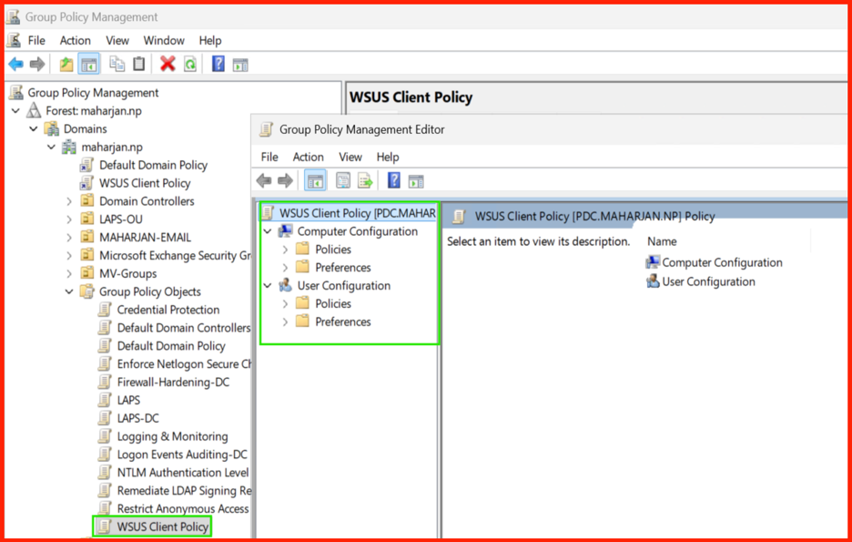The image size is (852, 542).
Task: Collapse Computer Configuration in Editor tree
Action: 268,231
